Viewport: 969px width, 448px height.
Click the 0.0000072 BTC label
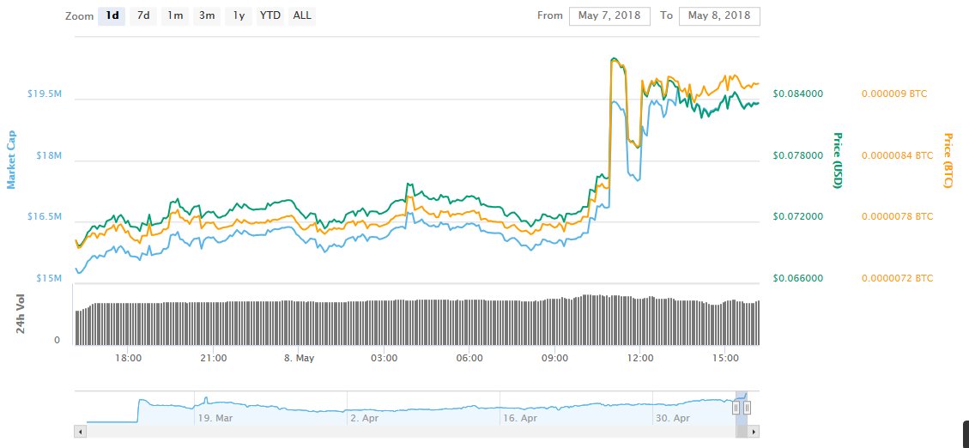tap(897, 278)
